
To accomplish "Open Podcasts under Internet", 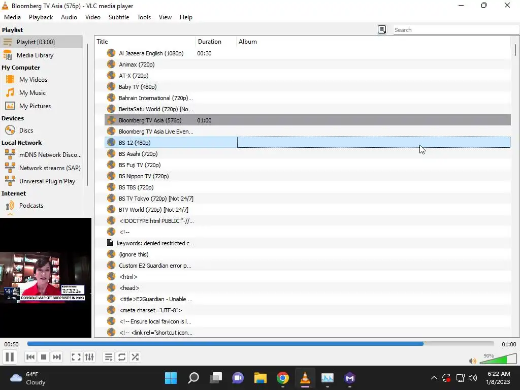I will click(x=41, y=206).
